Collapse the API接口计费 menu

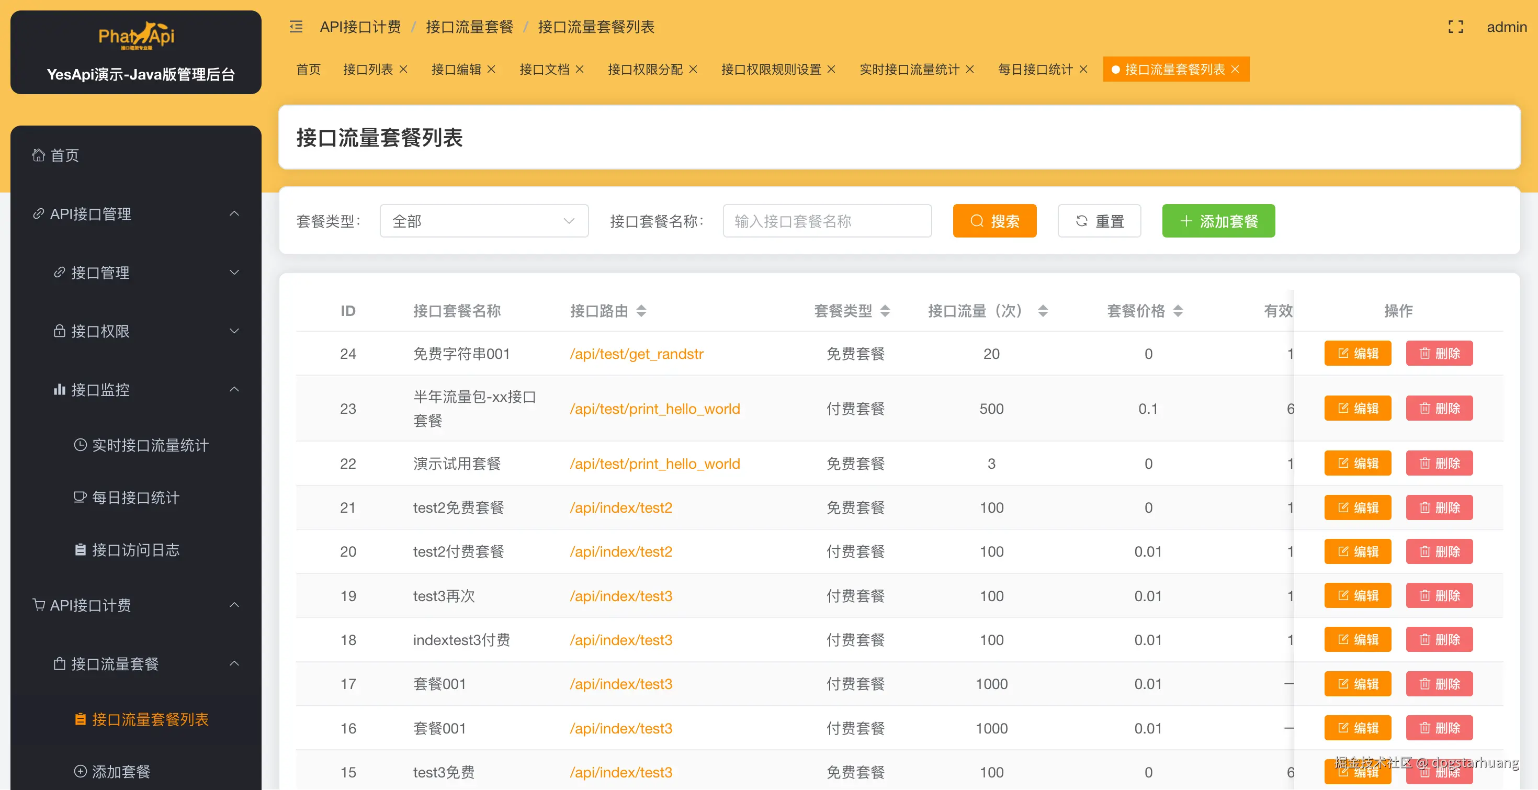click(234, 605)
